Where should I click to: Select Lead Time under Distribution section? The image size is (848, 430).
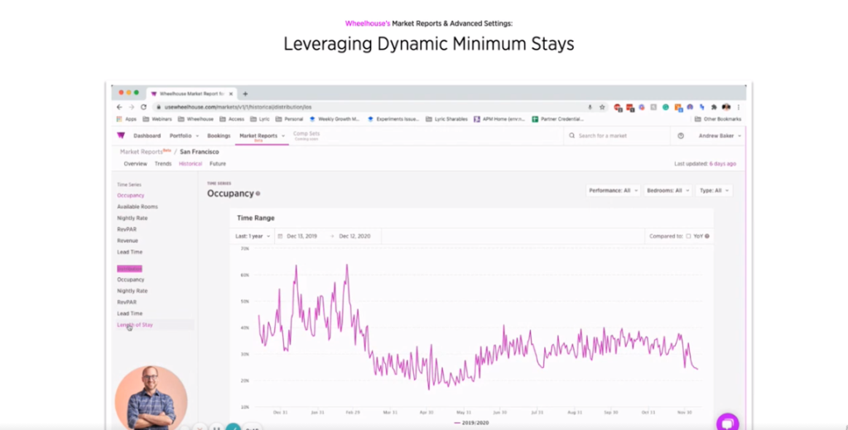click(130, 313)
